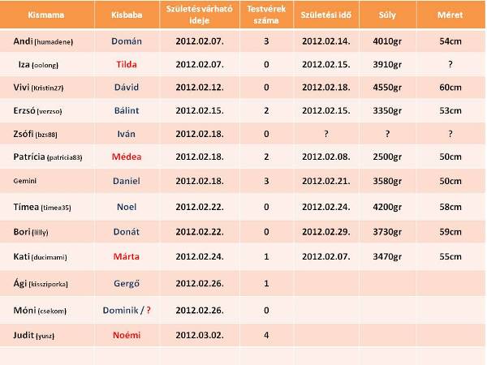
Task: Click the baby name Gergő
Action: [x=126, y=283]
